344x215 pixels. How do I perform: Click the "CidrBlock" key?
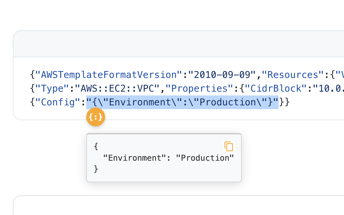click(276, 88)
